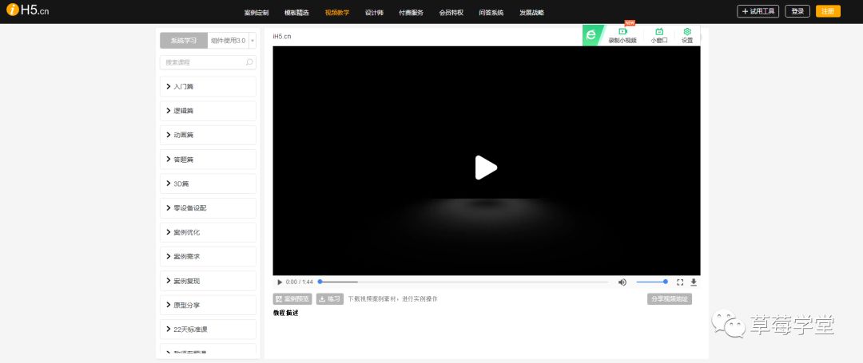Expand the 入门篇 course section
Viewport: 863px width, 363px height.
209,86
